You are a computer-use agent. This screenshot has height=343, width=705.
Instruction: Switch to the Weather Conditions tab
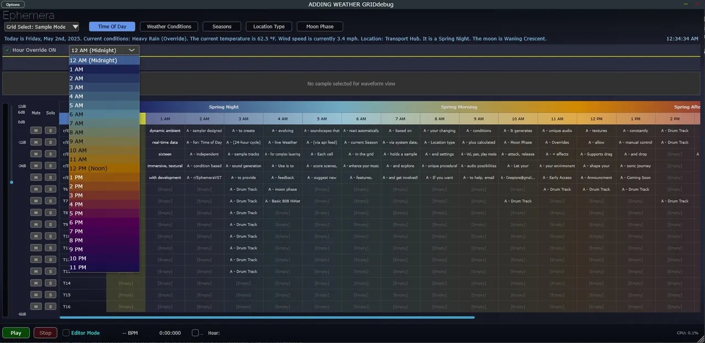(169, 26)
